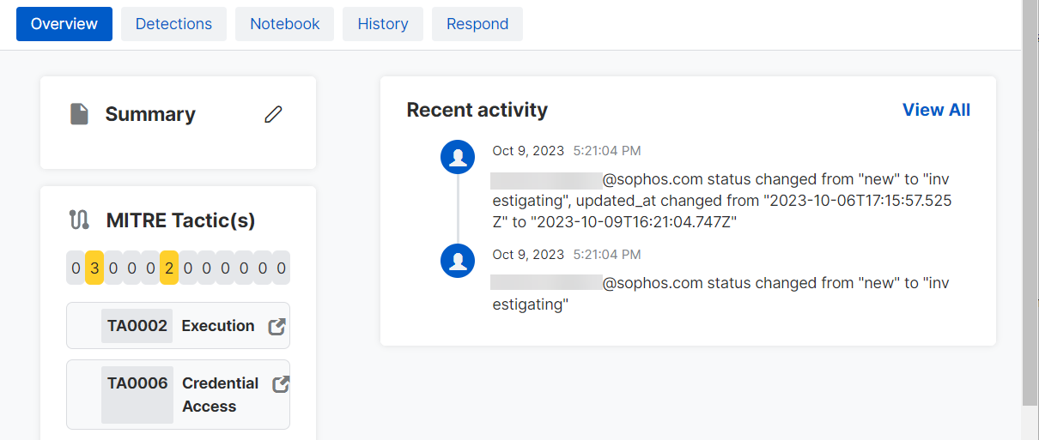1039x440 pixels.
Task: Click the Execution tactic label
Action: (x=218, y=326)
